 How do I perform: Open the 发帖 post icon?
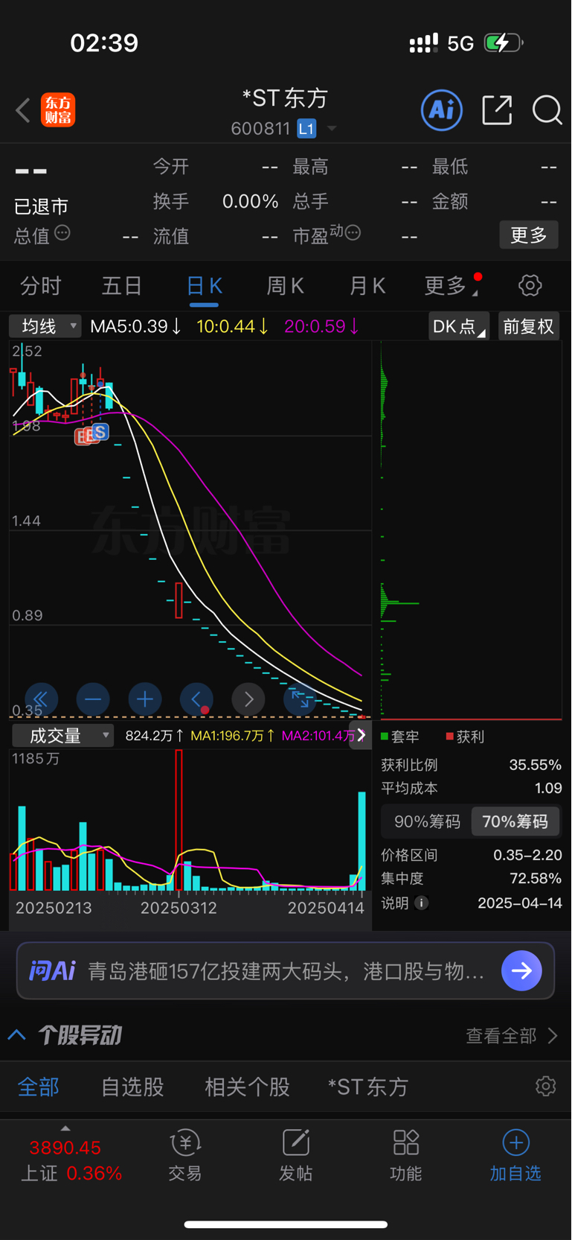click(x=295, y=1155)
